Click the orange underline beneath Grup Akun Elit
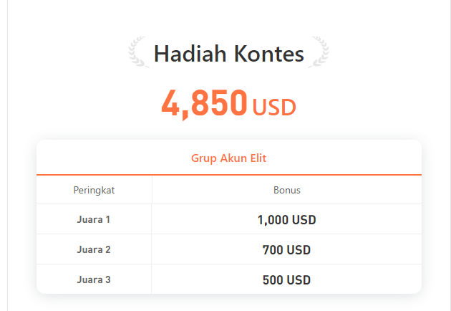This screenshot has width=451, height=311. 229,175
